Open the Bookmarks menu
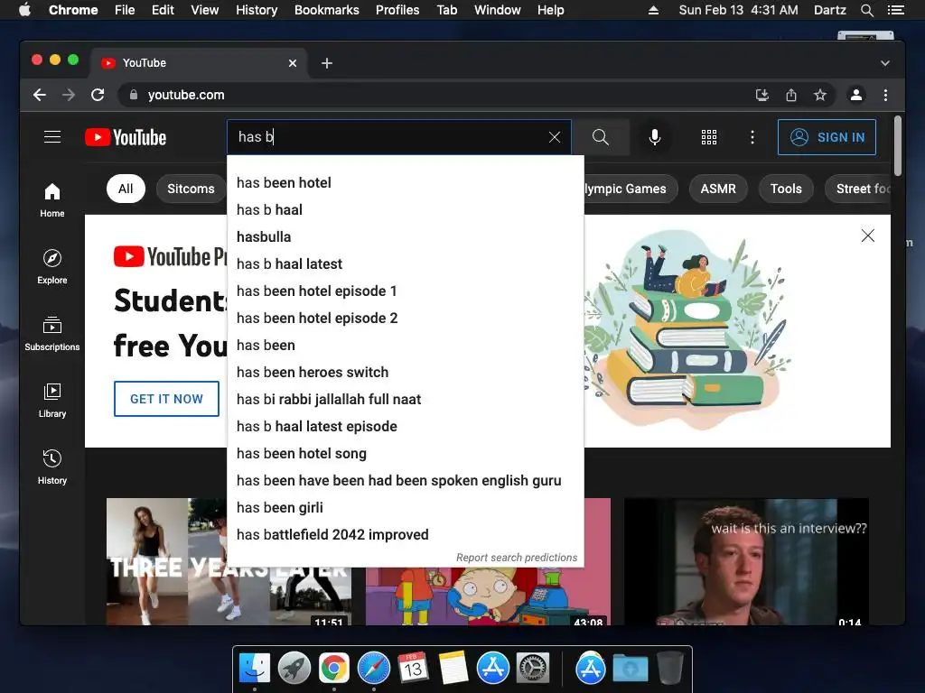Image resolution: width=925 pixels, height=693 pixels. click(327, 10)
